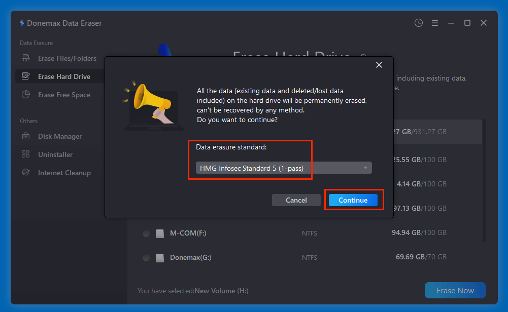Click the Continue button

click(353, 200)
